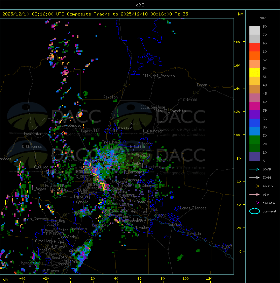This screenshot has height=283, width=280.
Task: Click the '160' tick on vertical axis
Action: coord(237,65)
